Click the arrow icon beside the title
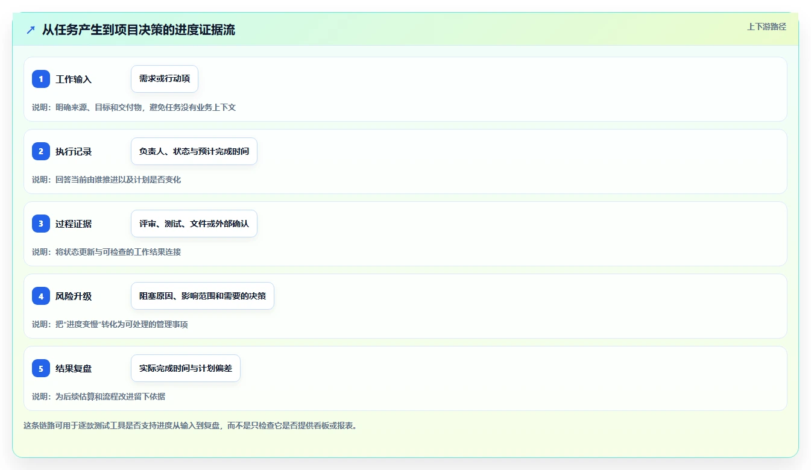 pos(31,30)
